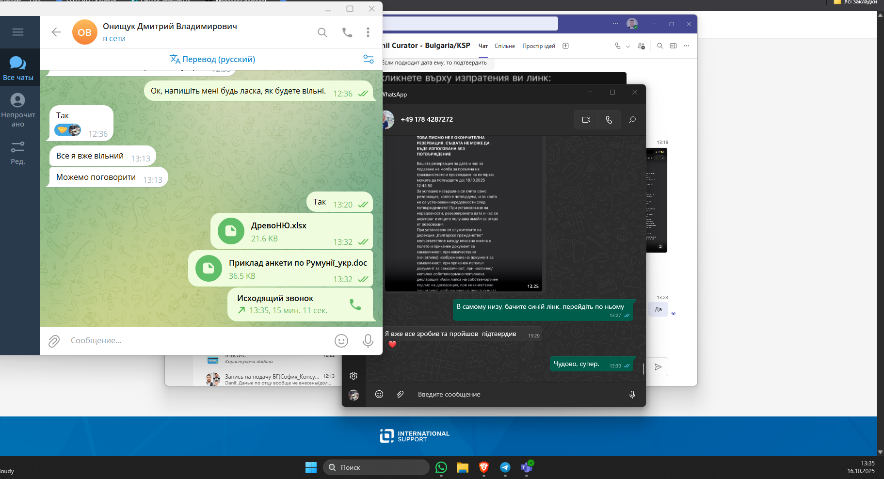Focus the Telegram Сообщение input
This screenshot has height=479, width=884.
(x=199, y=341)
